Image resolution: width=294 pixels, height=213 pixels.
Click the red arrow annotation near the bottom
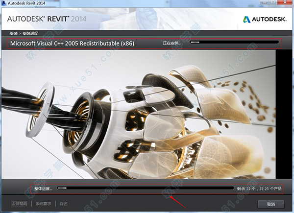[x=177, y=199]
